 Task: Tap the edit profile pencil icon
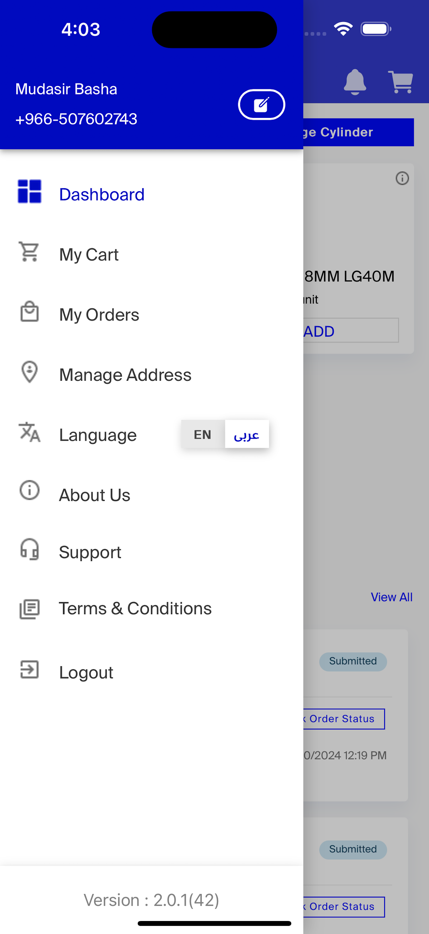(262, 105)
